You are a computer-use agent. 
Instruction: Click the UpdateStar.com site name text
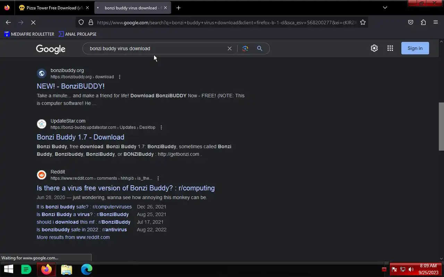(68, 121)
